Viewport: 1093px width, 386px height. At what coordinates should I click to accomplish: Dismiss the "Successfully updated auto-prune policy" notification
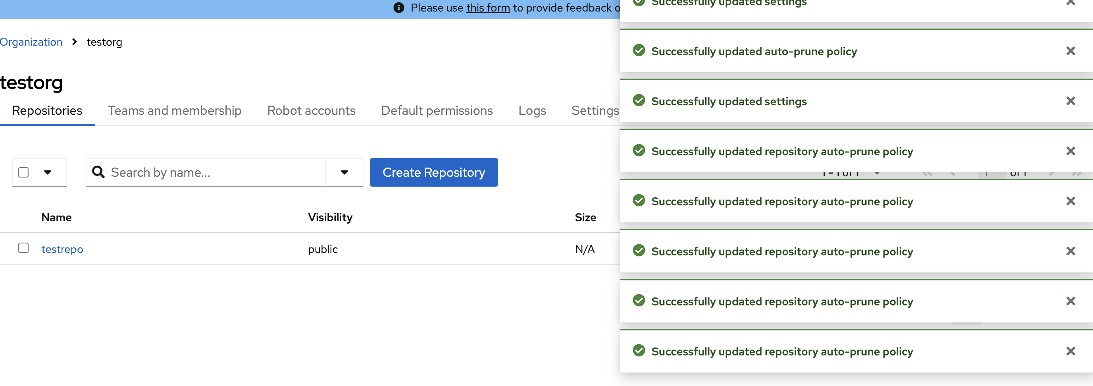1070,51
